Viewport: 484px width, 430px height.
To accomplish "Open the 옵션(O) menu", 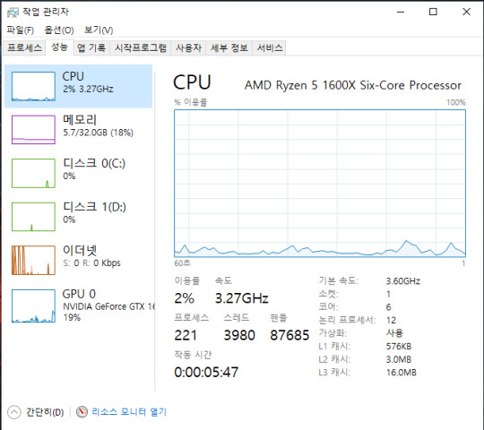I will (x=59, y=30).
